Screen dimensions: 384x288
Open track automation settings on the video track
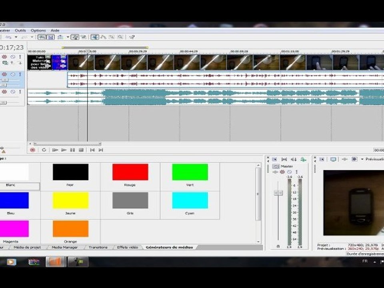(4, 57)
